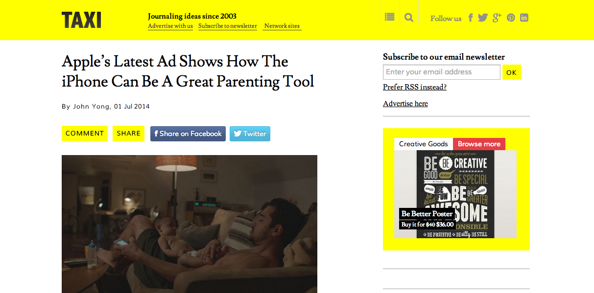Click the TAXI logo
This screenshot has height=293, width=594.
point(81,20)
